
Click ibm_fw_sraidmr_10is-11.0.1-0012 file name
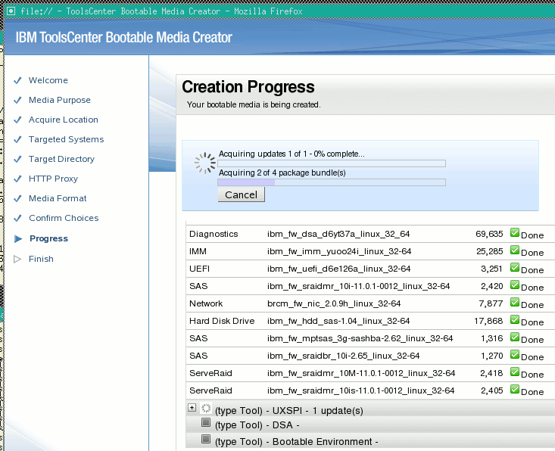coord(360,390)
